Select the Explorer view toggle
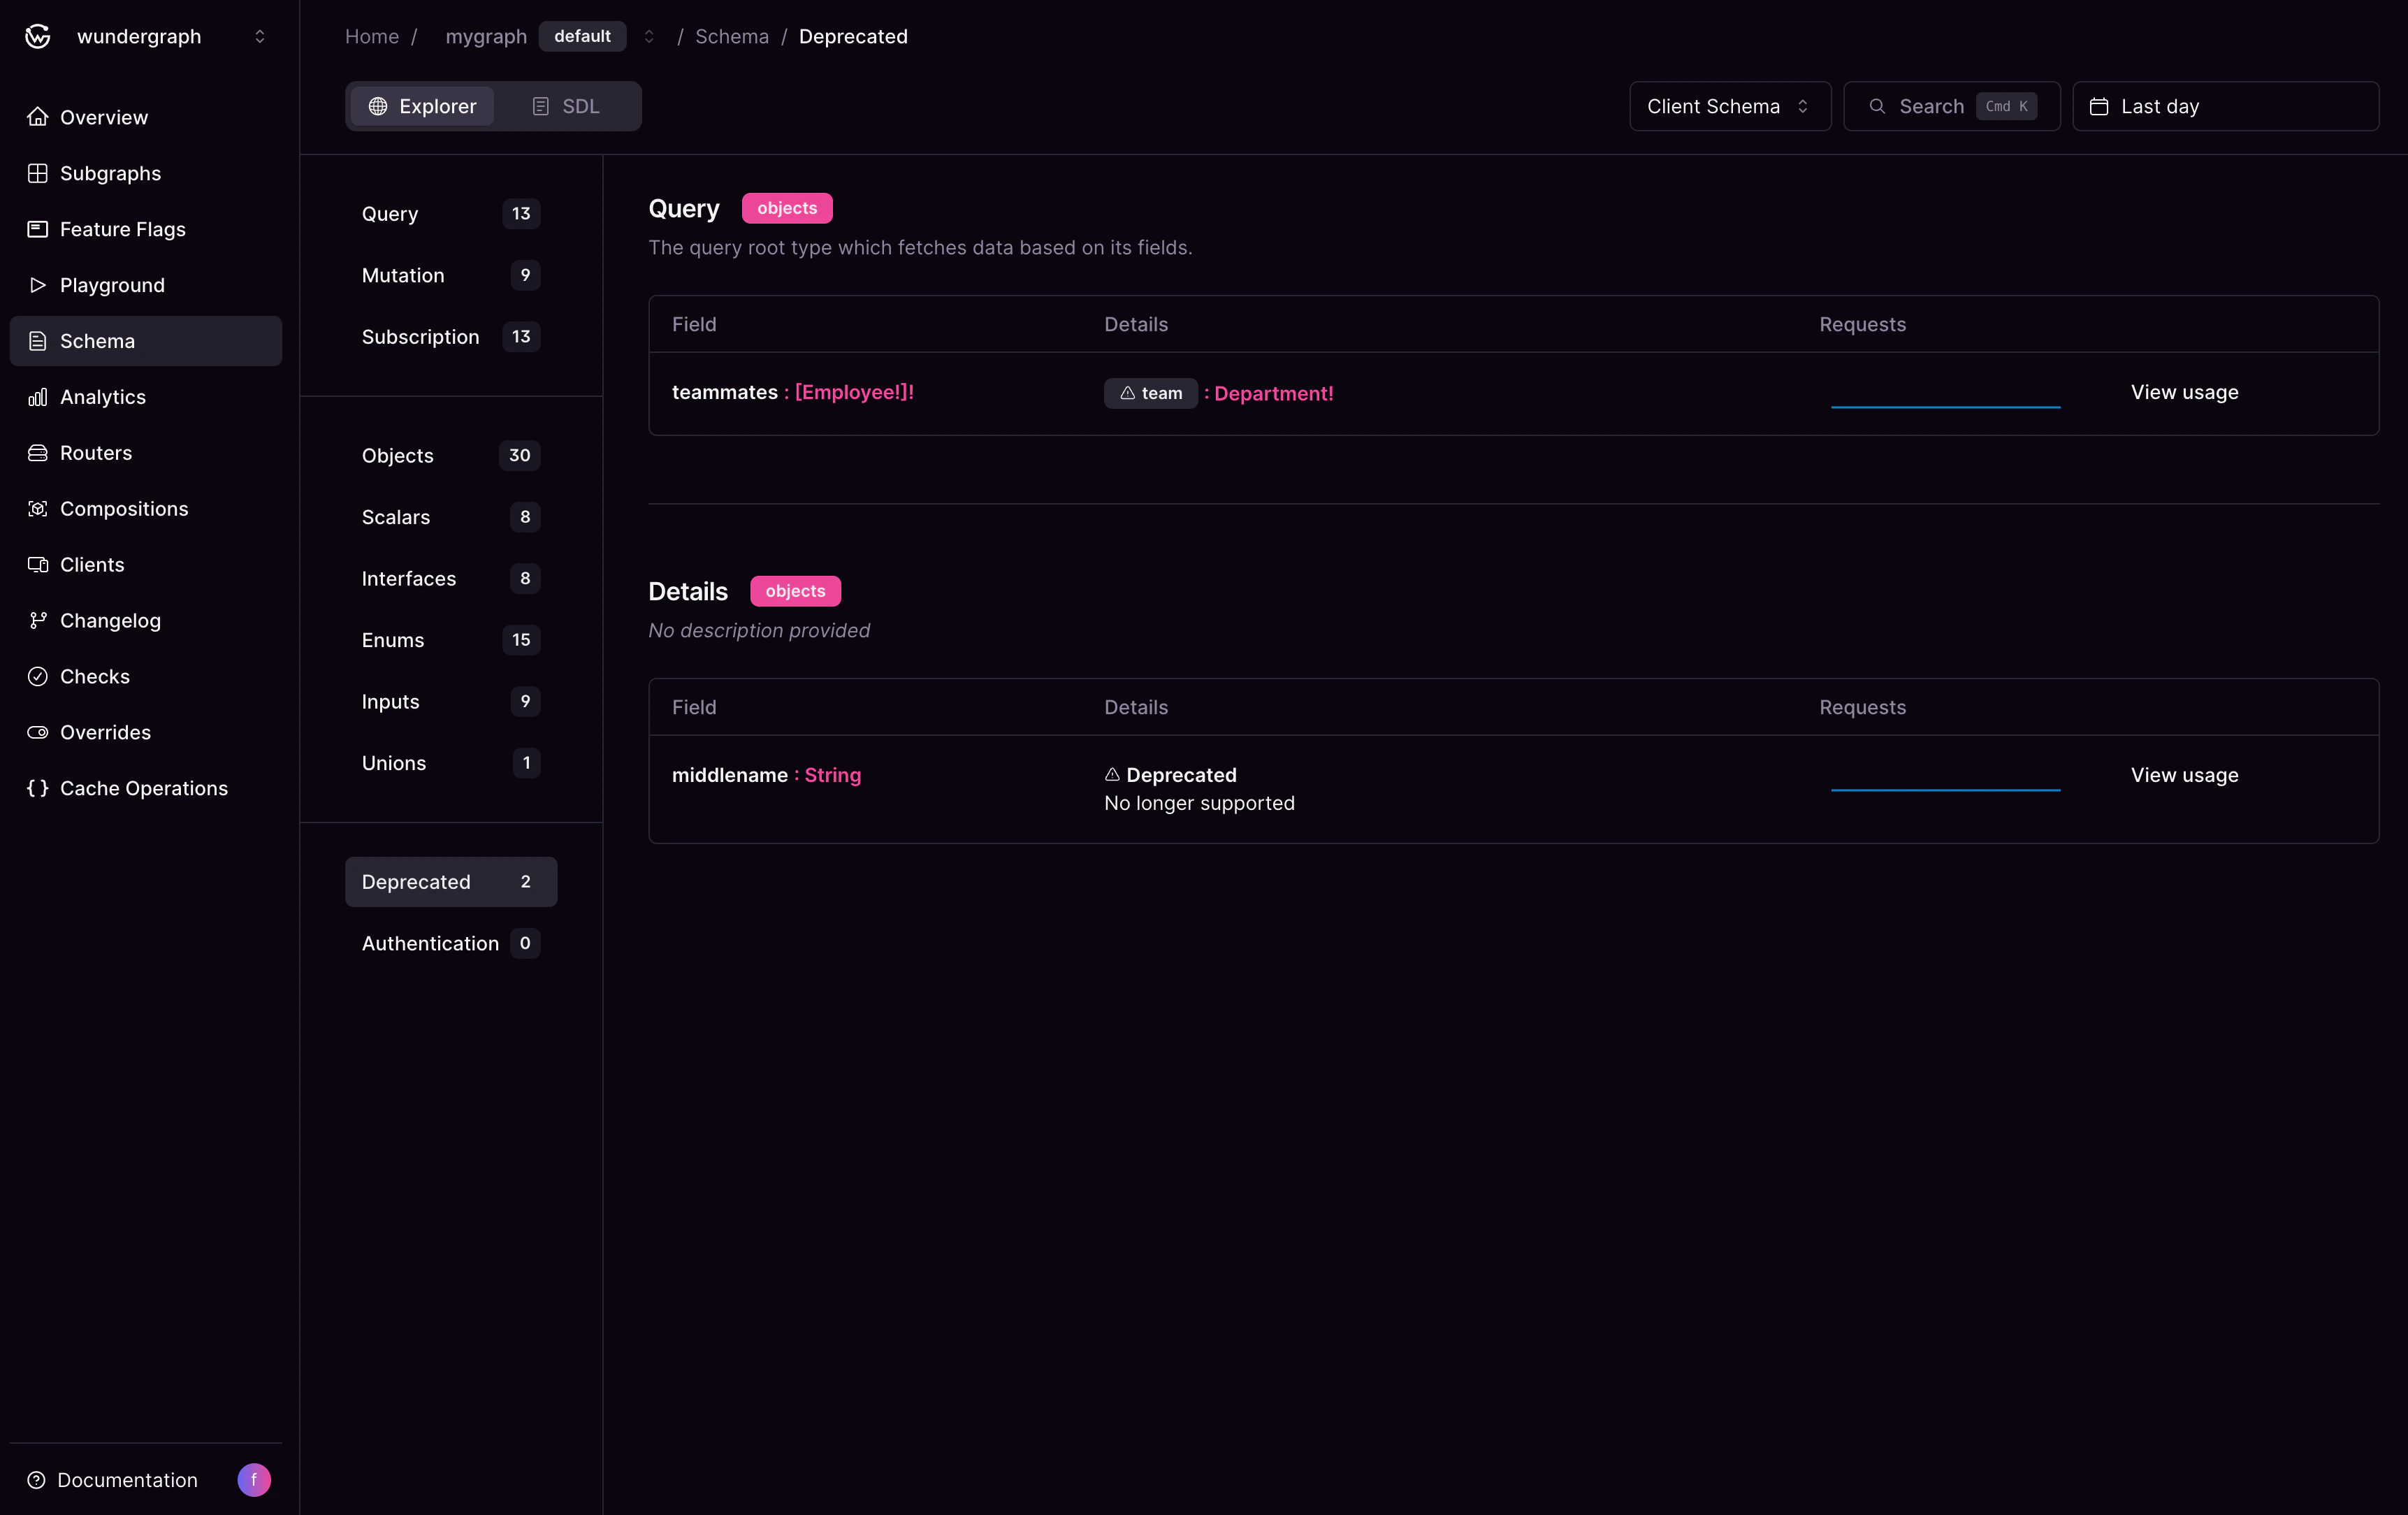The image size is (2408, 1515). [422, 106]
